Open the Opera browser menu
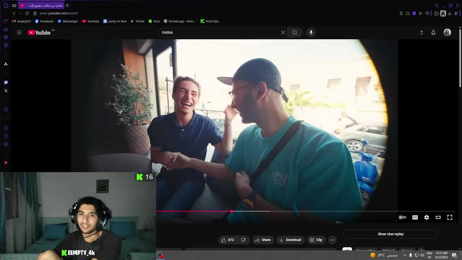The image size is (462, 260). pos(6,5)
